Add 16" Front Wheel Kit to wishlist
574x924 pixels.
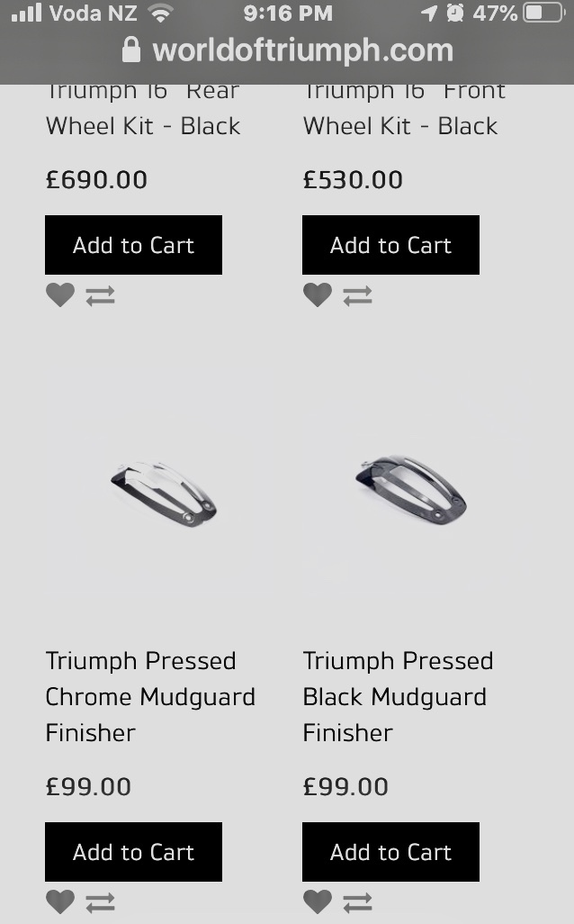[x=318, y=294]
